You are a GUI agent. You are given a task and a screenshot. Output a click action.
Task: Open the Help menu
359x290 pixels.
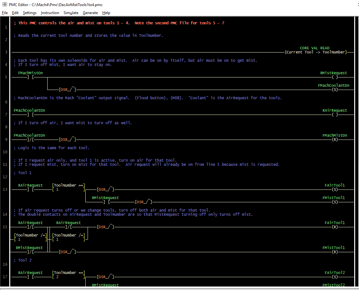click(106, 13)
